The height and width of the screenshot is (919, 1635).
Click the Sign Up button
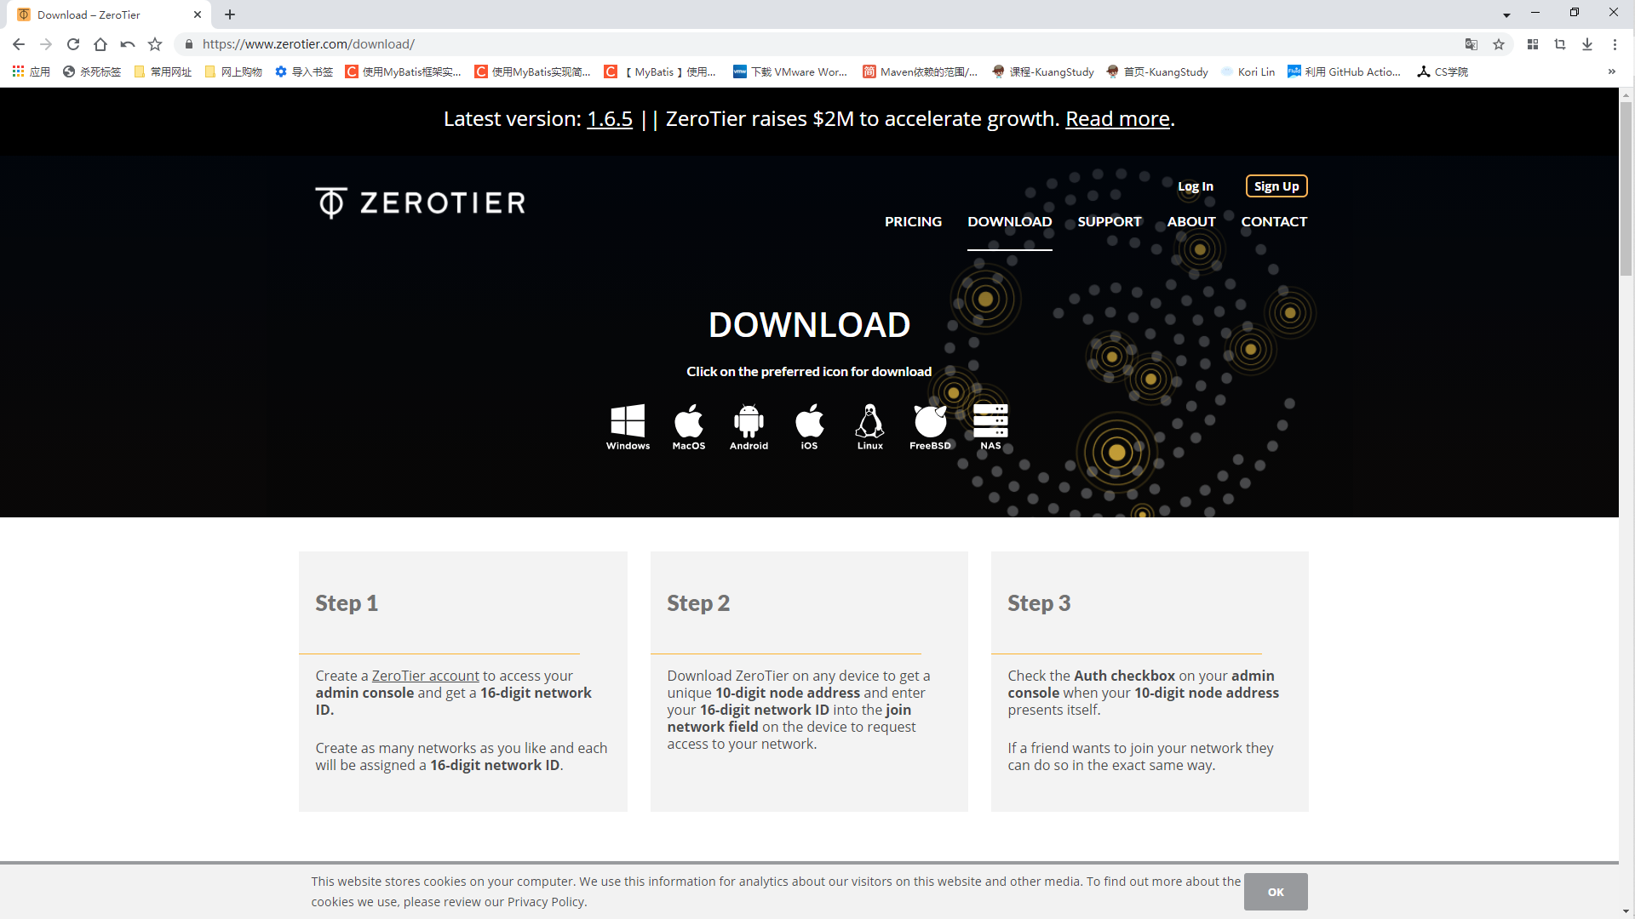(x=1276, y=186)
